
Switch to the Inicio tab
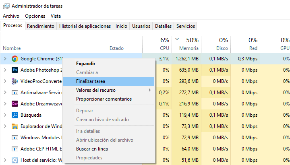121,26
